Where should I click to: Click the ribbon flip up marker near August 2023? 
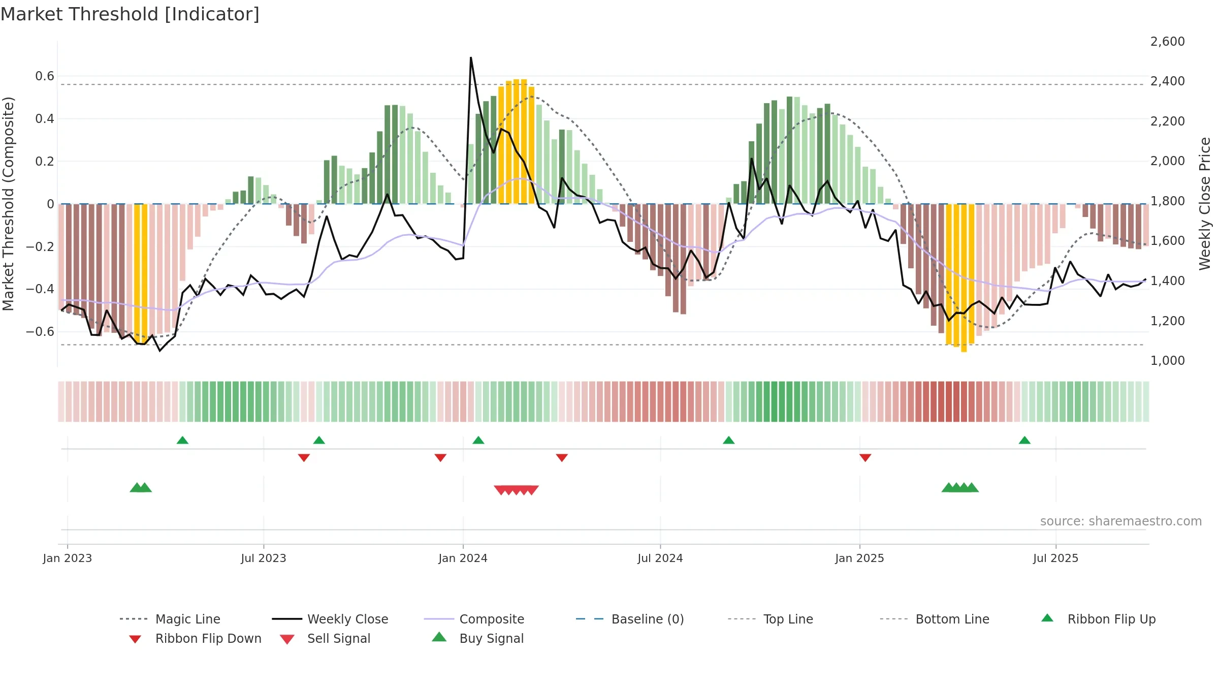click(x=319, y=440)
